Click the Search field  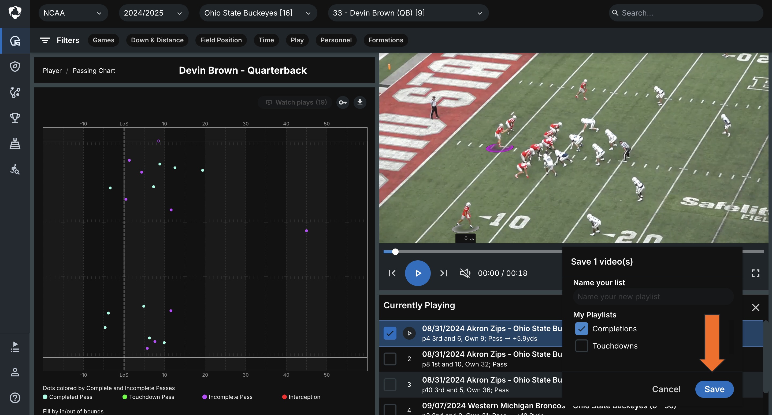(686, 13)
